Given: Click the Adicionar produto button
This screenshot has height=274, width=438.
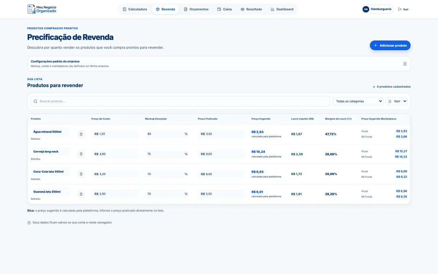Looking at the screenshot, I should click(x=390, y=45).
